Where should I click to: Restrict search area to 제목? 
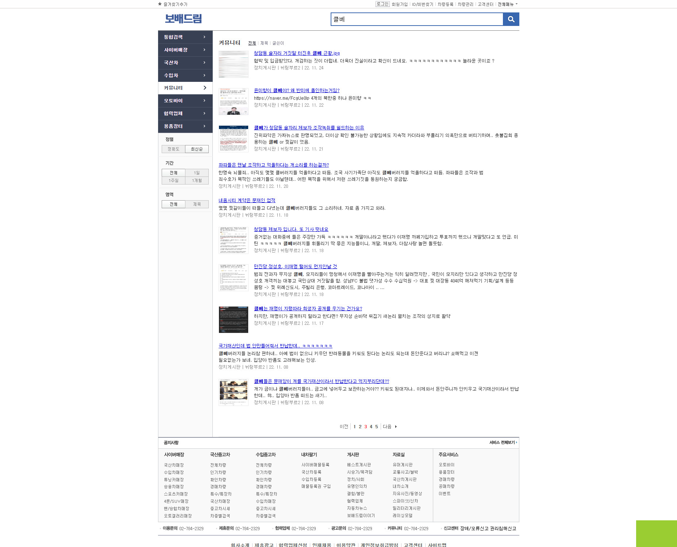tap(197, 204)
